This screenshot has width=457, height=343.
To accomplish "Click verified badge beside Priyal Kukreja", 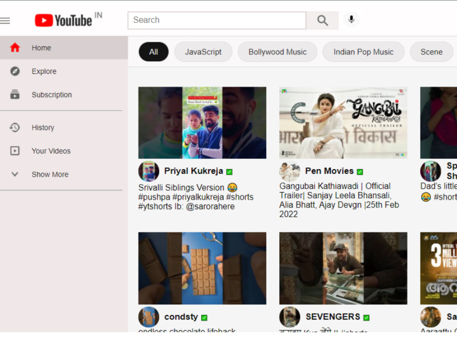I will point(229,172).
